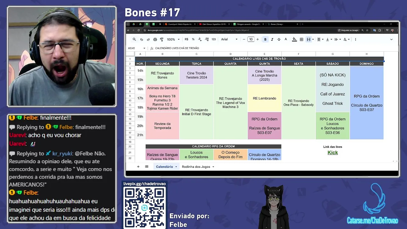The image size is (407, 229).
Task: Open Calendário tab options arrow
Action: coord(176,167)
